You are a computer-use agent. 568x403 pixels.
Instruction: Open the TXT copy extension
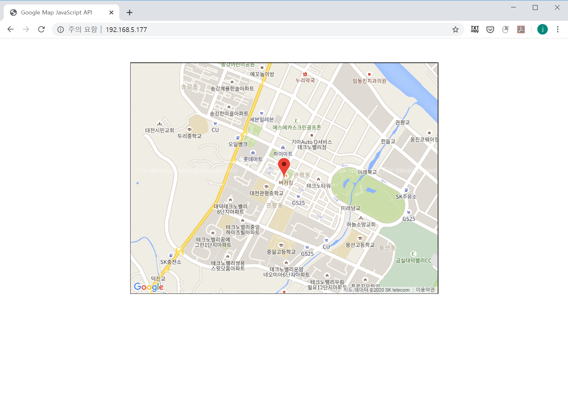475,29
